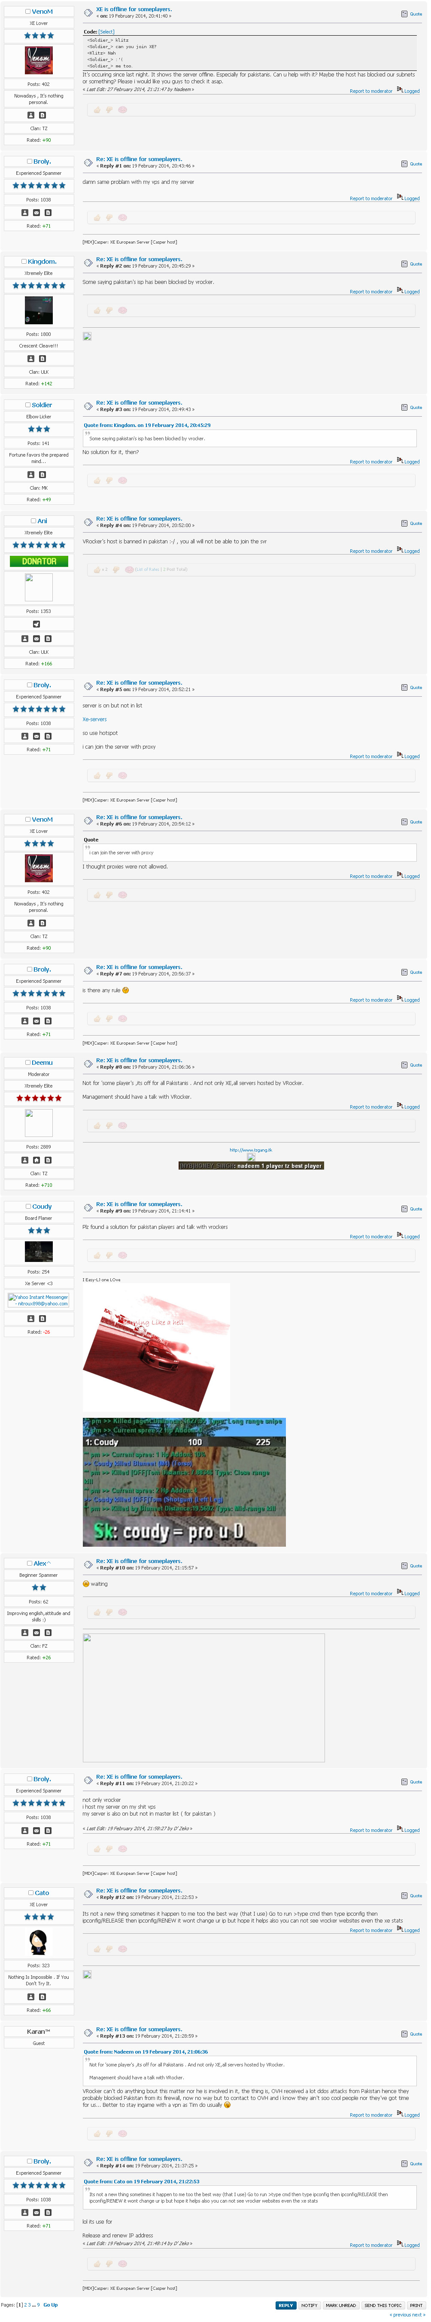Viewport: 431px width, 2322px height.
Task: Click the Quote icon on VenoM's first post
Action: (x=403, y=13)
